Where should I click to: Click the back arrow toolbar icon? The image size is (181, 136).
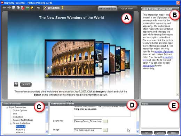5,8
